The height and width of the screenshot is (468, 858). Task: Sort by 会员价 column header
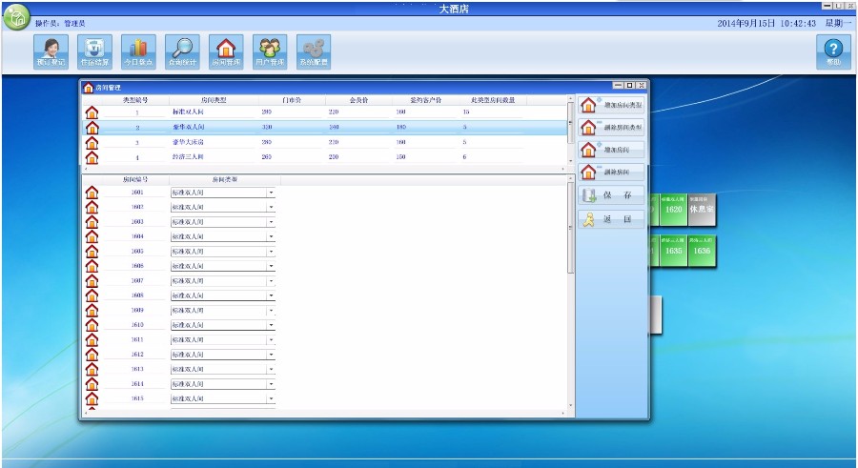(359, 101)
